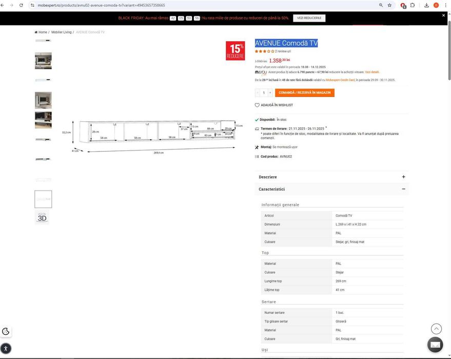
Task: Click the Lungime top 269 cm value
Action: 341,281
